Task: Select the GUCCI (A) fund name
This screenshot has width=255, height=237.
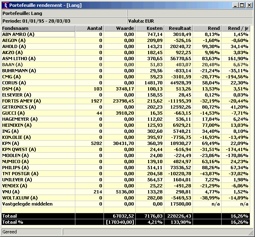Action: pos(13,113)
